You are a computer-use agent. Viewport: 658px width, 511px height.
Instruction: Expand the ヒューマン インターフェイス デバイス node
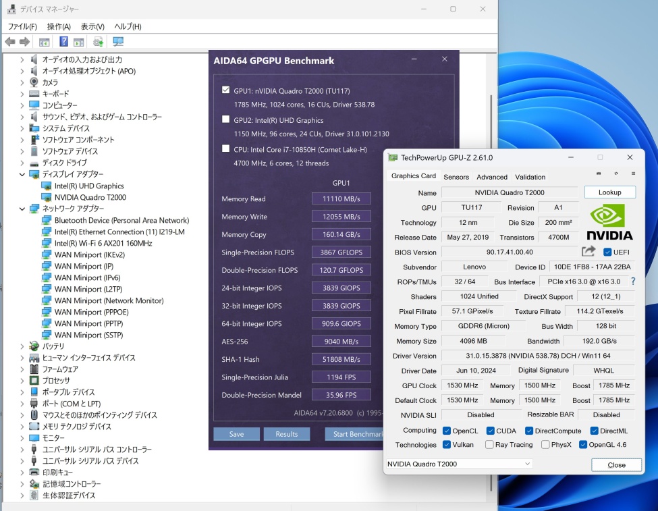pos(22,358)
